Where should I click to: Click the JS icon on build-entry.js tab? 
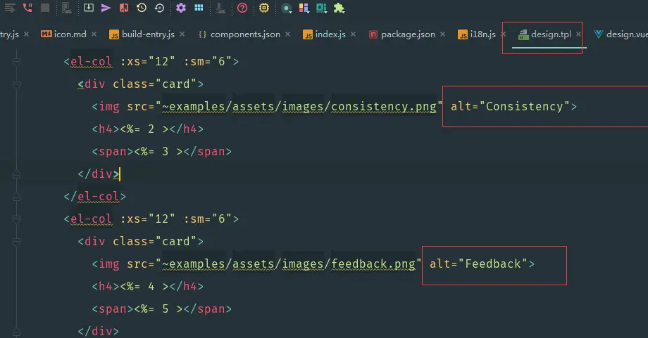tap(114, 34)
